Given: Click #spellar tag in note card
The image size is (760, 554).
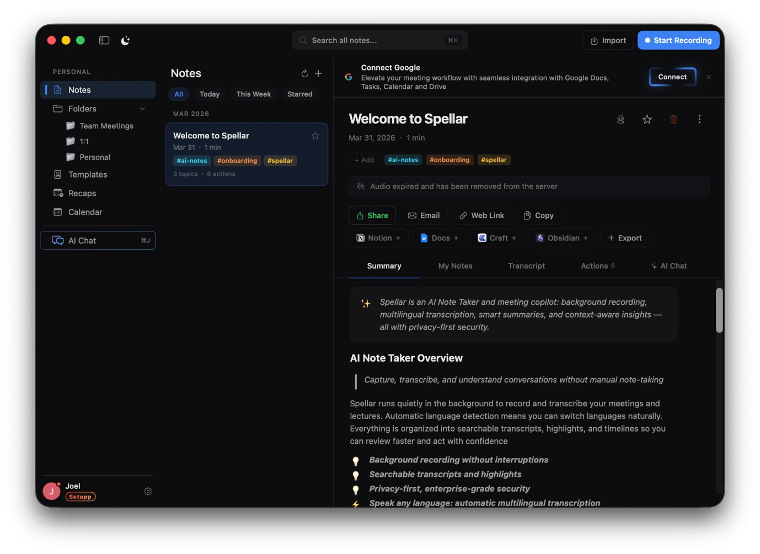Looking at the screenshot, I should [x=280, y=161].
